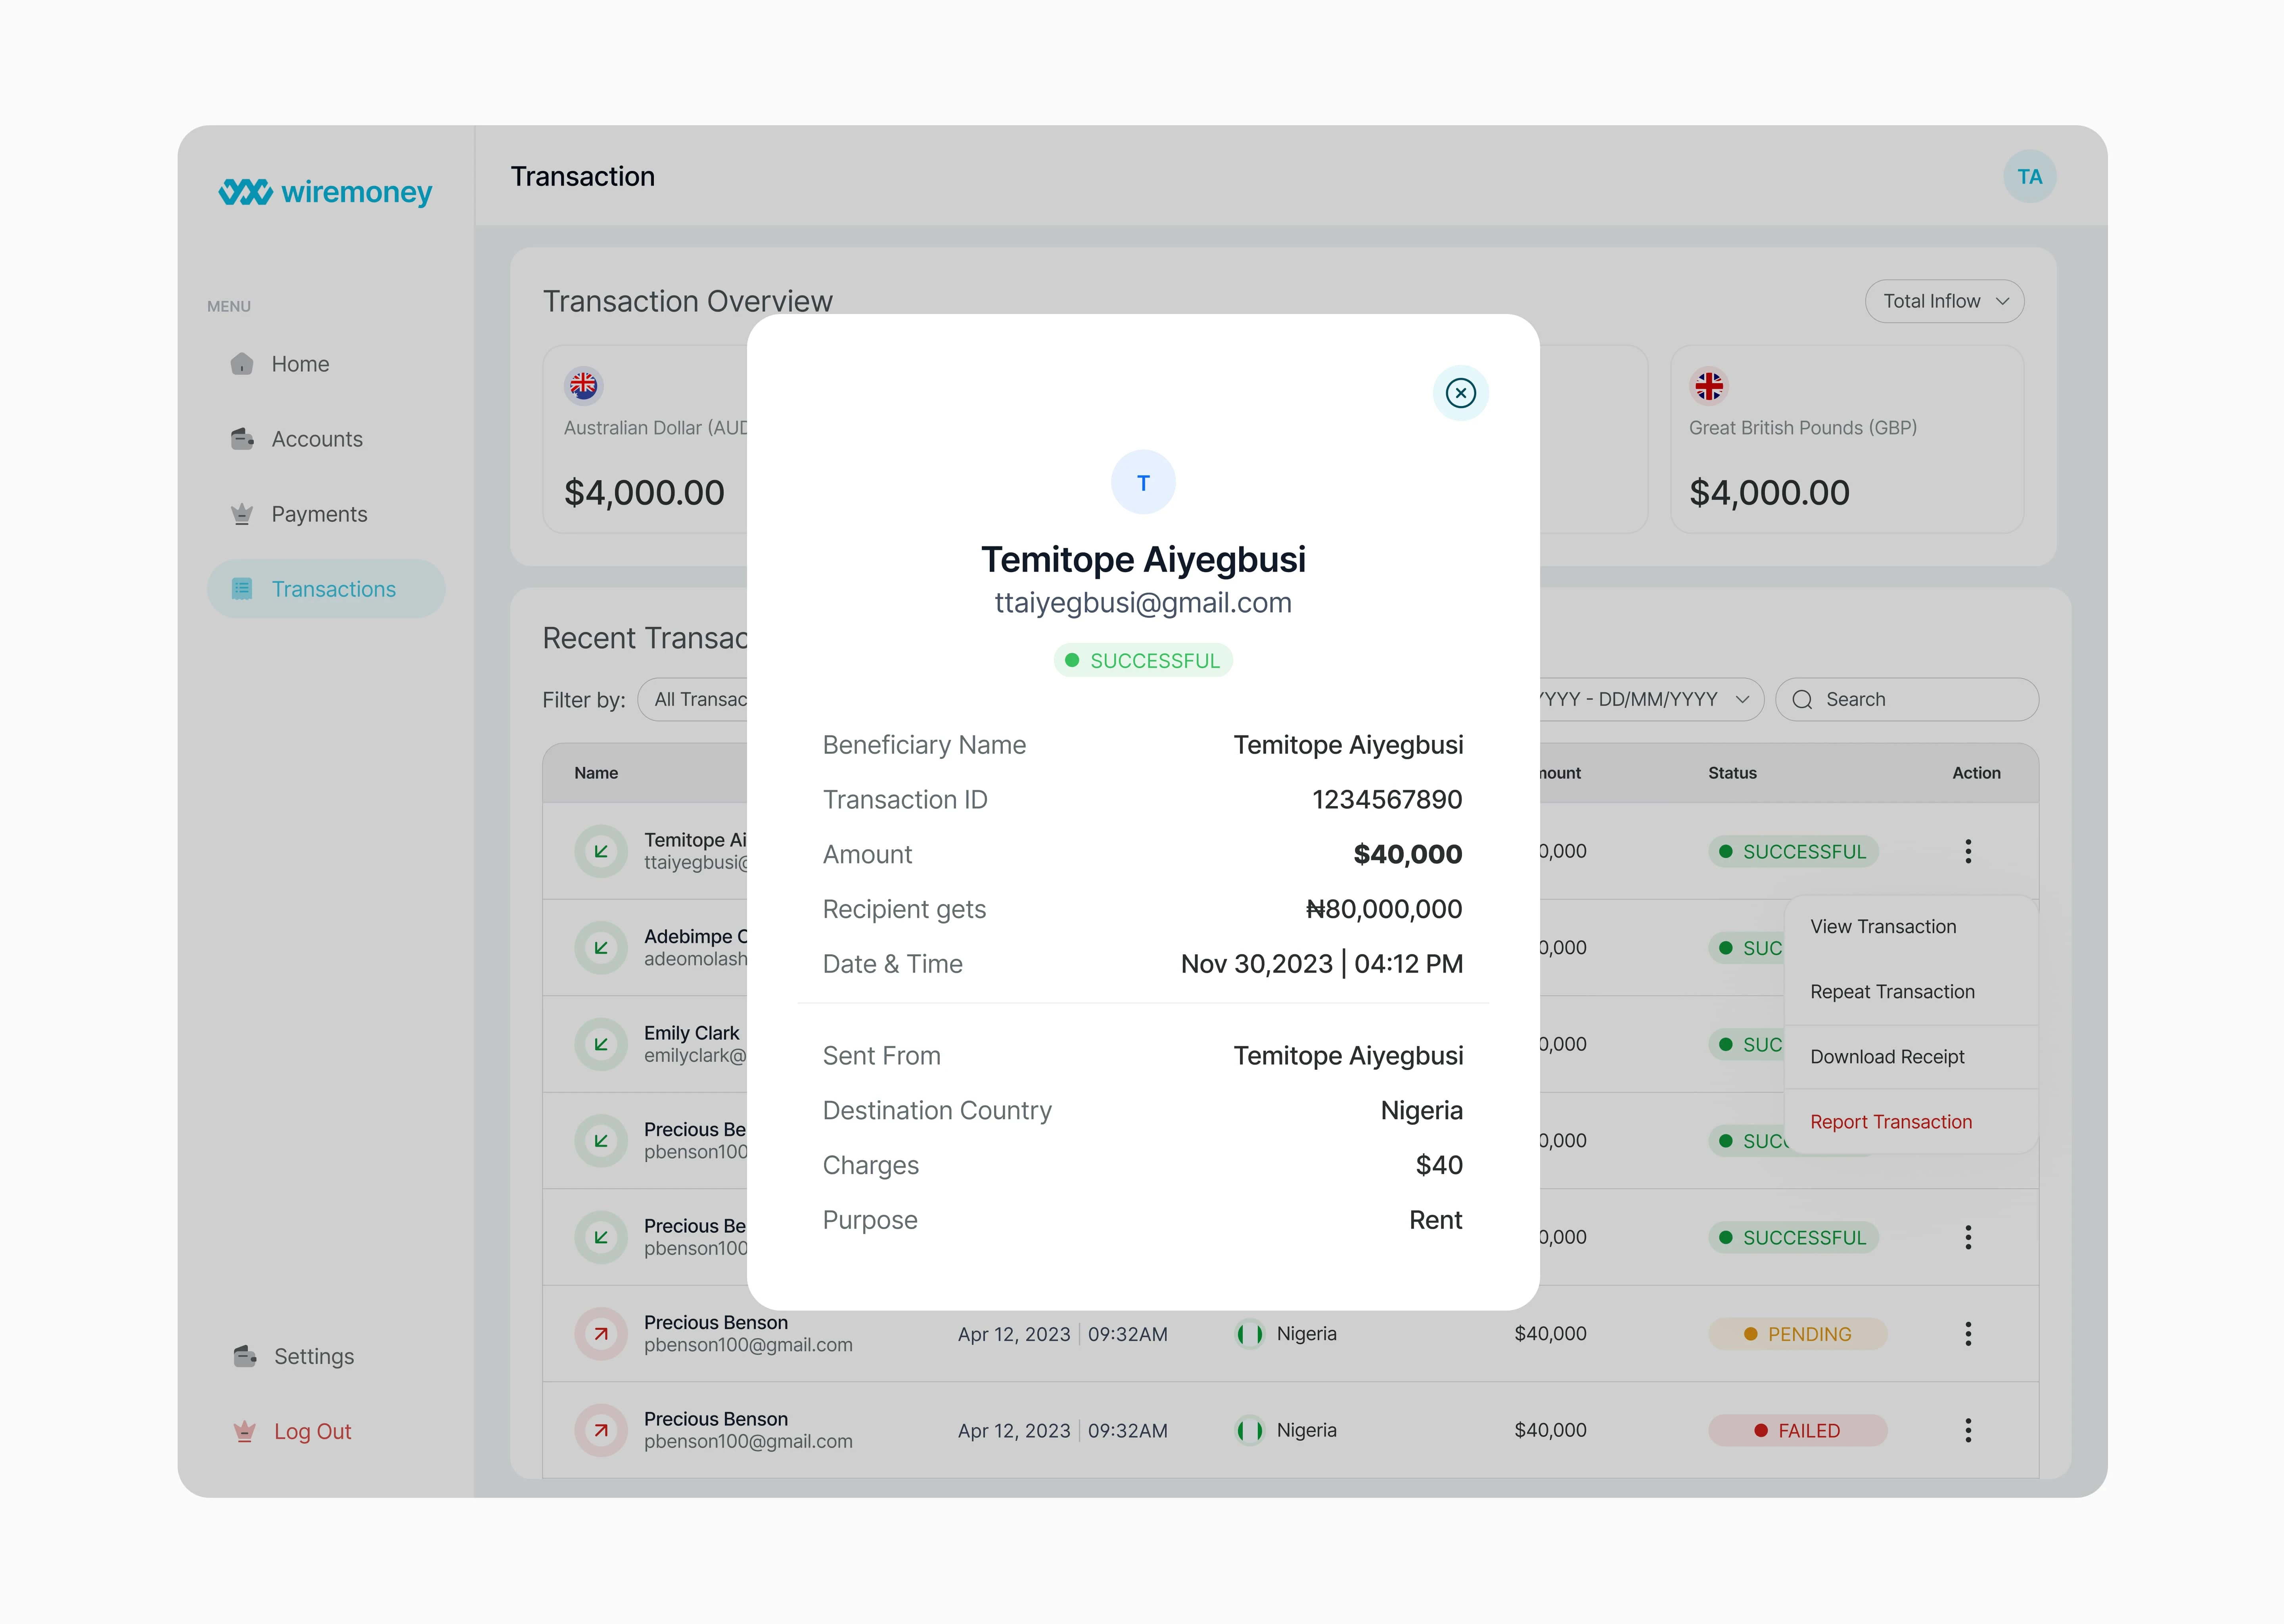
Task: Click inflow arrow icon for Temitope row
Action: tap(601, 851)
